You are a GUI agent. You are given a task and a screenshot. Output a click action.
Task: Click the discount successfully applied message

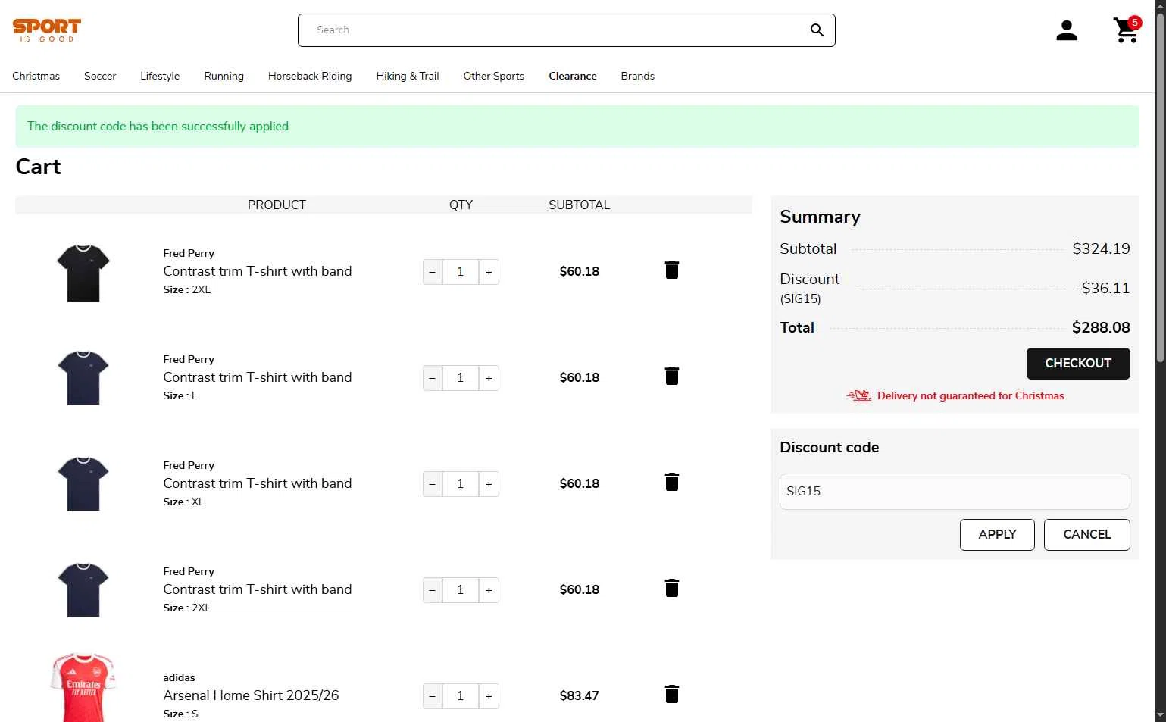click(158, 127)
